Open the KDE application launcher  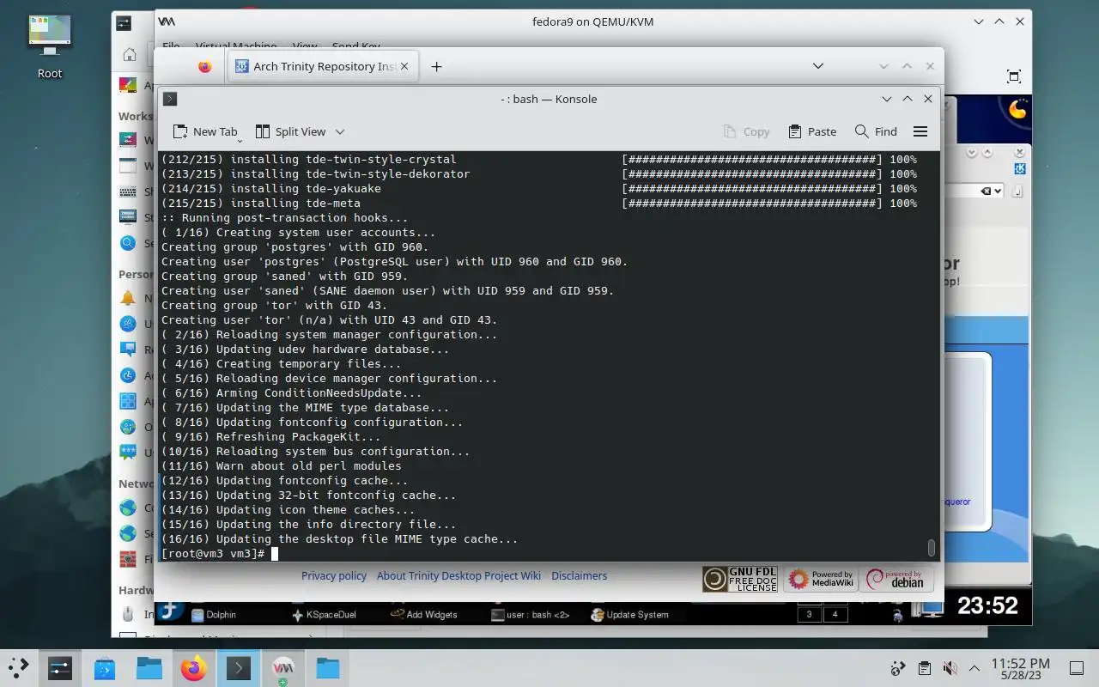(x=19, y=667)
